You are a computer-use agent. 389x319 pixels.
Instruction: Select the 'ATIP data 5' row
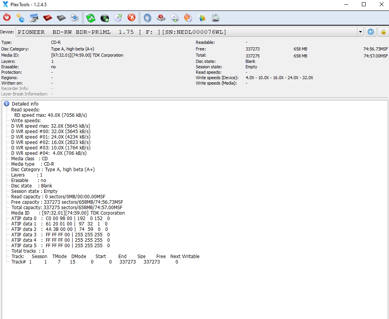point(60,246)
